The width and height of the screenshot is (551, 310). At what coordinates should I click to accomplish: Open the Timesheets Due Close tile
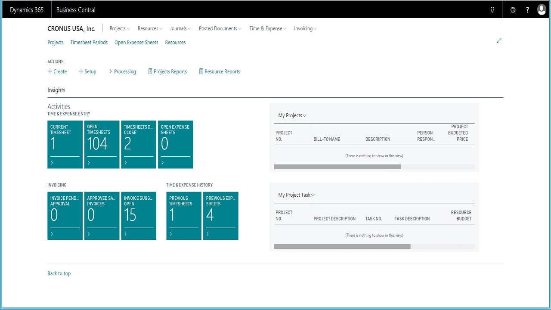coord(139,145)
